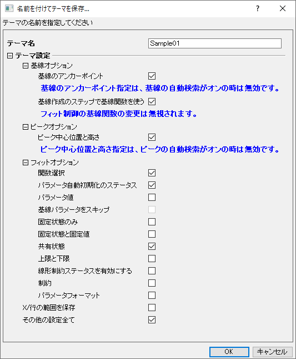Toggle 基線作成のステップで基線関数を使う checkbox

pos(152,101)
